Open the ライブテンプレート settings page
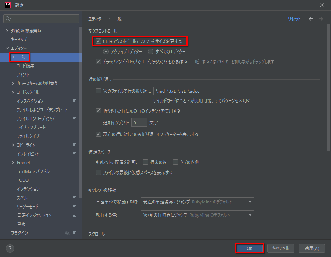331x257 pixels. (x=31, y=127)
